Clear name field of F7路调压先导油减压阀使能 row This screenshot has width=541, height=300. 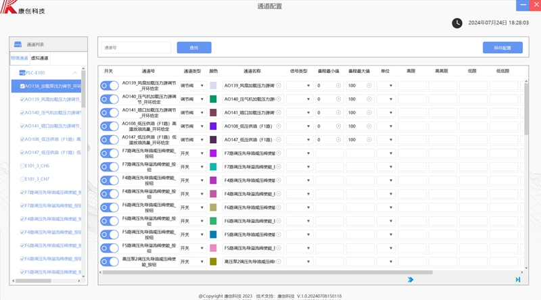coord(279,153)
